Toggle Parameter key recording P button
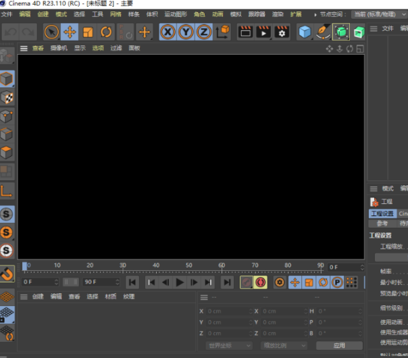Image resolution: width=408 pixels, height=358 pixels. (x=337, y=282)
